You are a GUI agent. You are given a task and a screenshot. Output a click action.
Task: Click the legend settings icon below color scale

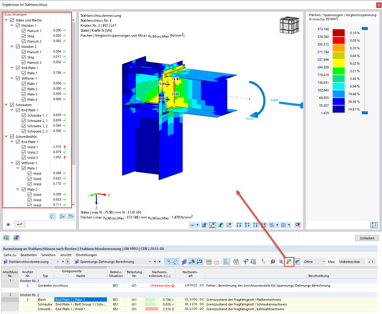click(374, 225)
